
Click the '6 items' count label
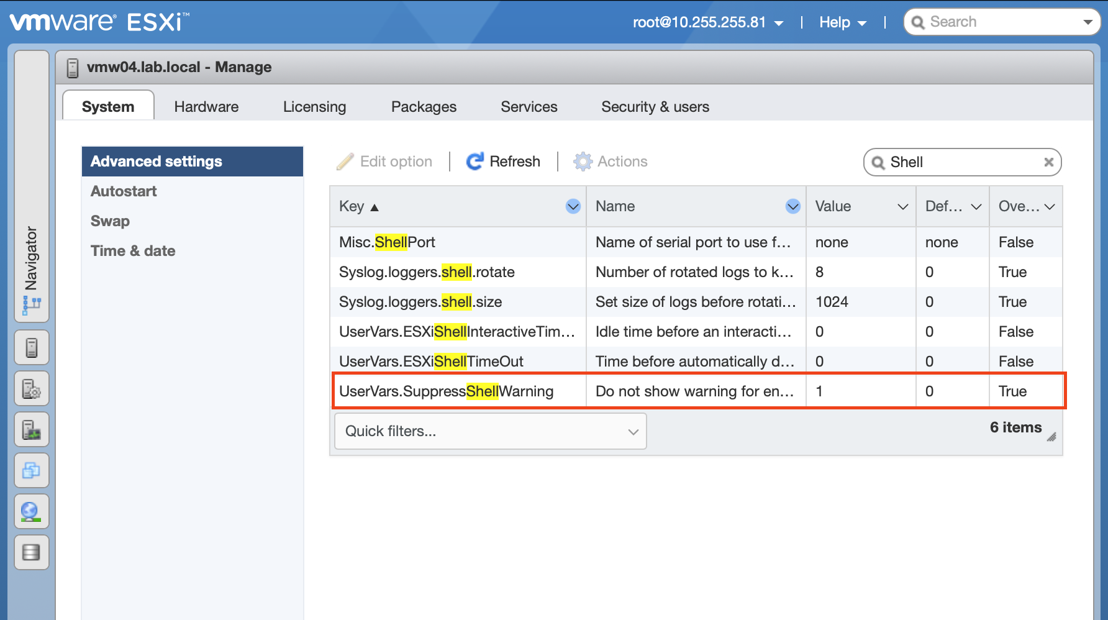[1015, 427]
